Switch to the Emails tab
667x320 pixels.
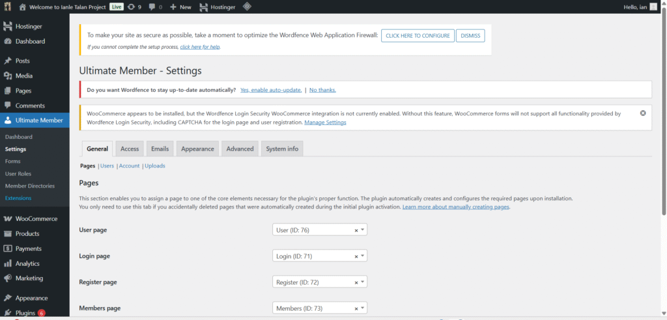(x=160, y=149)
